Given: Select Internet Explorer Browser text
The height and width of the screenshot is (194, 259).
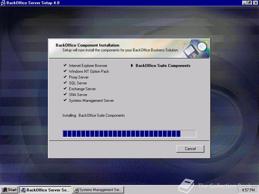Looking at the screenshot, I should (x=88, y=66).
